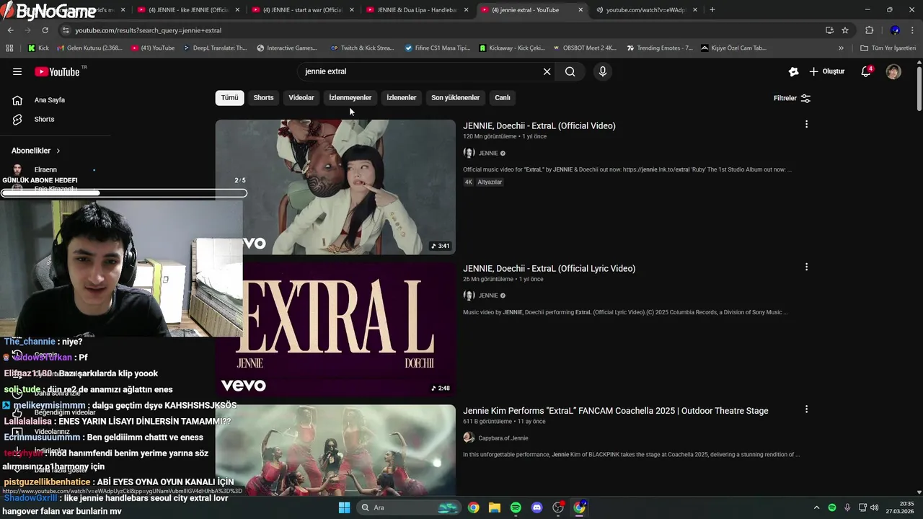Expand the bookmarks bar overflow chevron
This screenshot has width=923, height=519.
click(841, 48)
